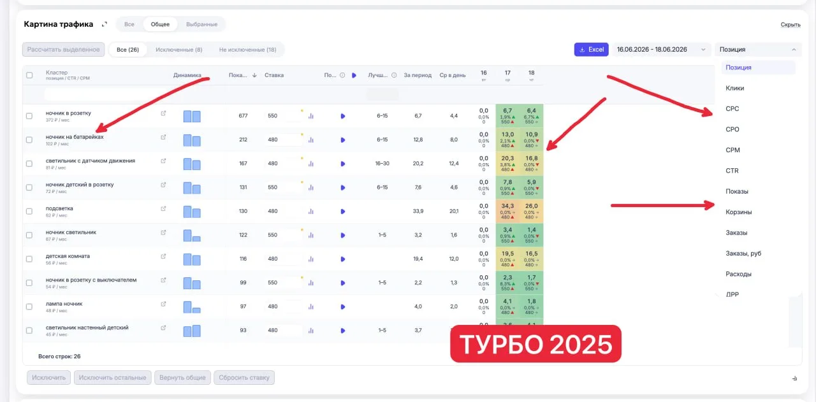Click the Скрыть link
The height and width of the screenshot is (402, 816).
pos(790,25)
